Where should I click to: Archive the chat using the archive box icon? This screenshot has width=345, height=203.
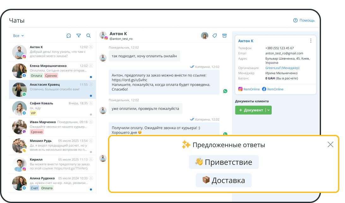pyautogui.click(x=225, y=36)
